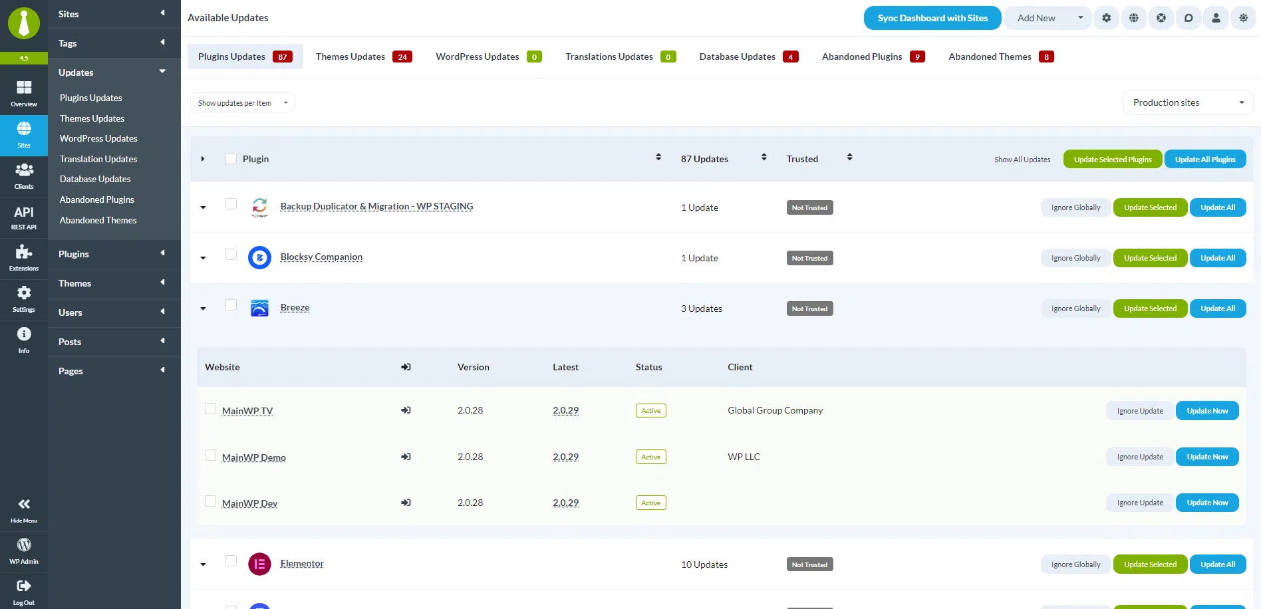Screen dimensions: 1261x609
Task: Switch to Themes Updates tab
Action: pos(364,57)
